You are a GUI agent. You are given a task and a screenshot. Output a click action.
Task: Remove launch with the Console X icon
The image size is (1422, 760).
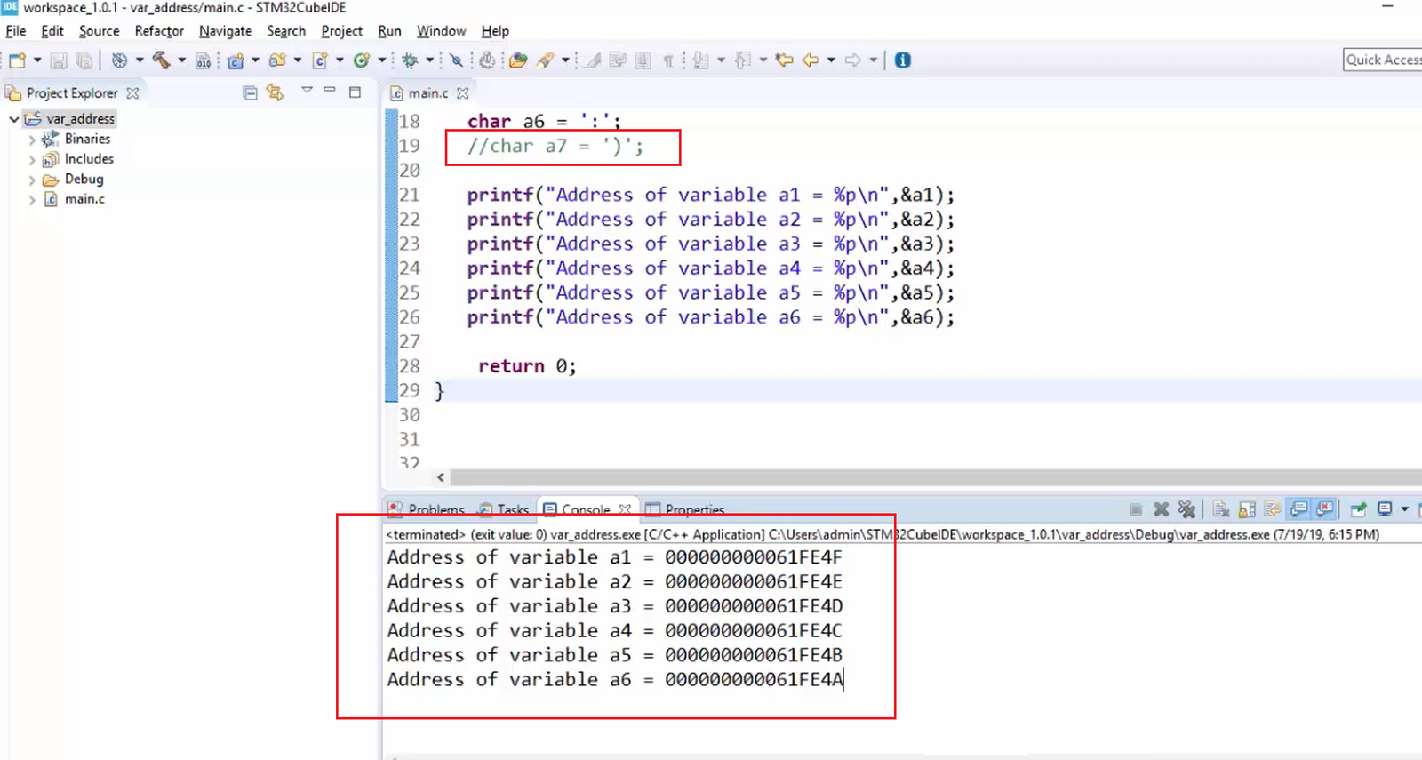click(1161, 509)
